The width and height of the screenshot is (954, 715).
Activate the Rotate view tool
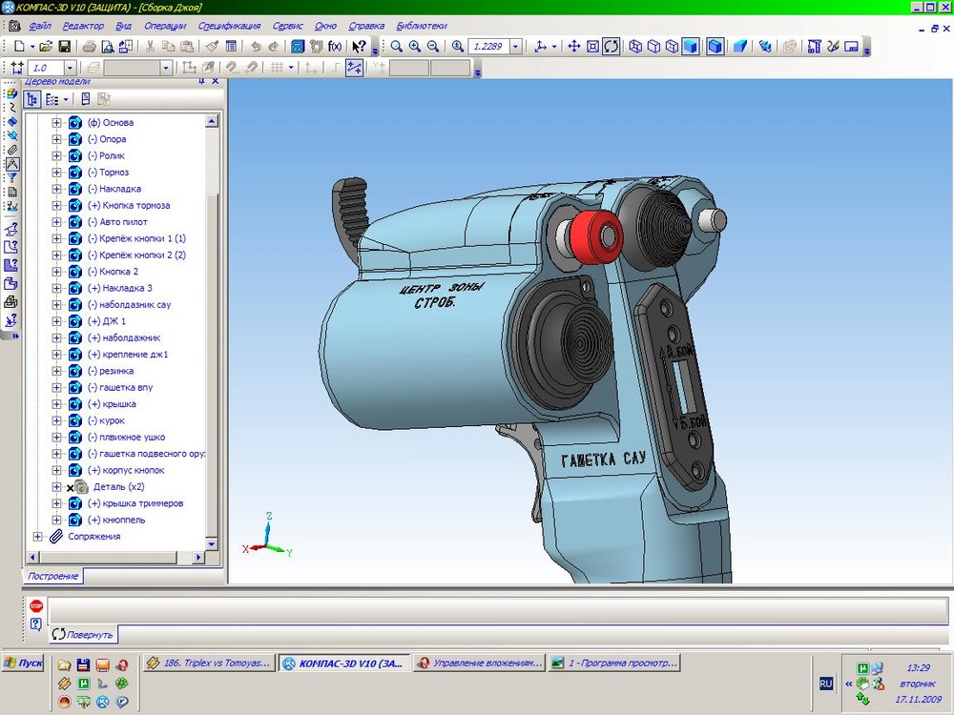click(611, 46)
